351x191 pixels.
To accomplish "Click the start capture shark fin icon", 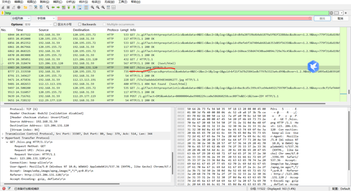I will pyautogui.click(x=3, y=7).
